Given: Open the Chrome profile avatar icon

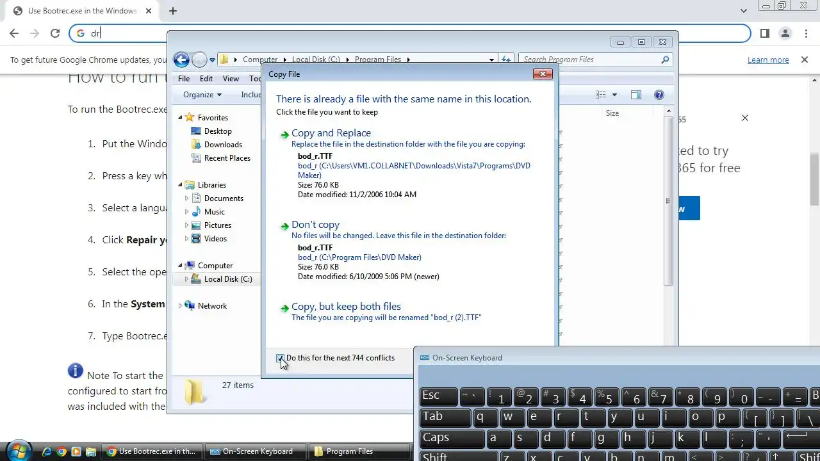Looking at the screenshot, I should pyautogui.click(x=785, y=33).
